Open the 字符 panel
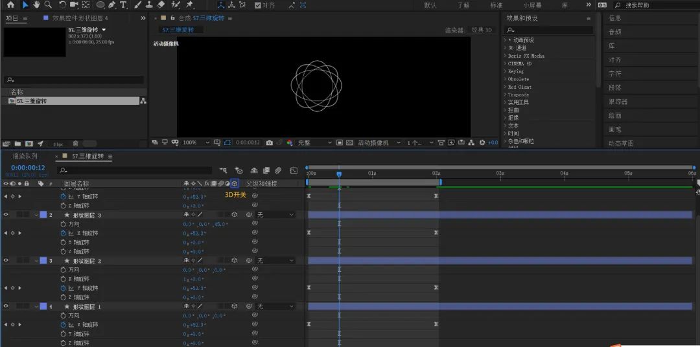The width and height of the screenshot is (700, 347). tap(614, 74)
